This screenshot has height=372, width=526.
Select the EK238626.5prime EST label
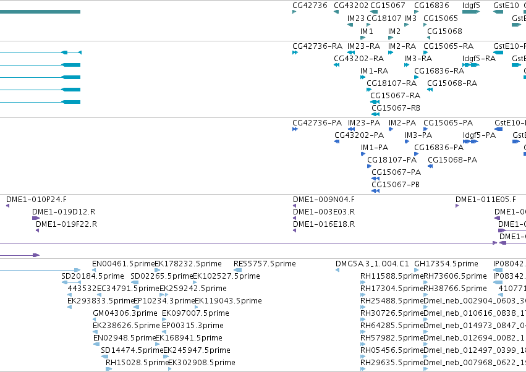pos(126,326)
